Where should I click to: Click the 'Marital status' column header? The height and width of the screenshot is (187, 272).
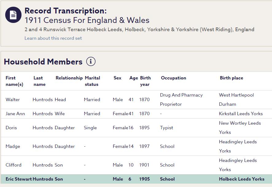coord(92,81)
